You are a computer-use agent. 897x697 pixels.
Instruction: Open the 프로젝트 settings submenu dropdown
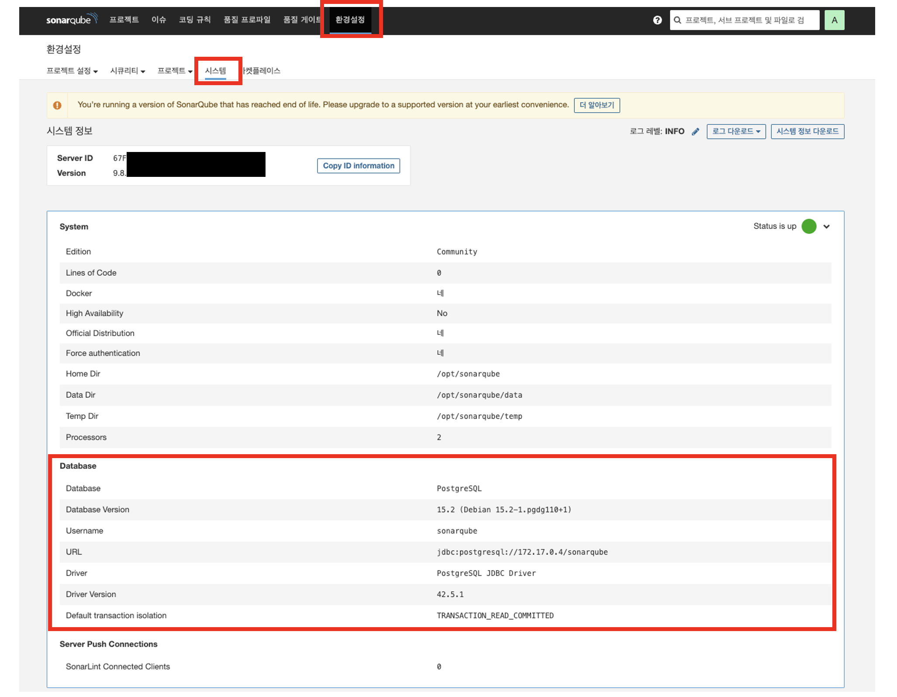[175, 71]
